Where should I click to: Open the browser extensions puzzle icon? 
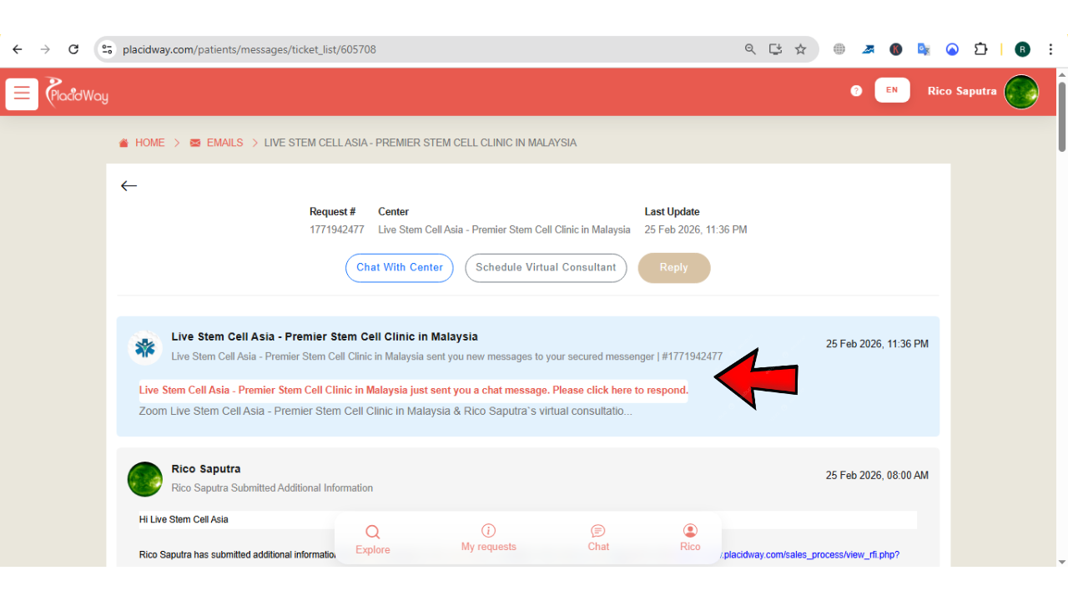(980, 49)
